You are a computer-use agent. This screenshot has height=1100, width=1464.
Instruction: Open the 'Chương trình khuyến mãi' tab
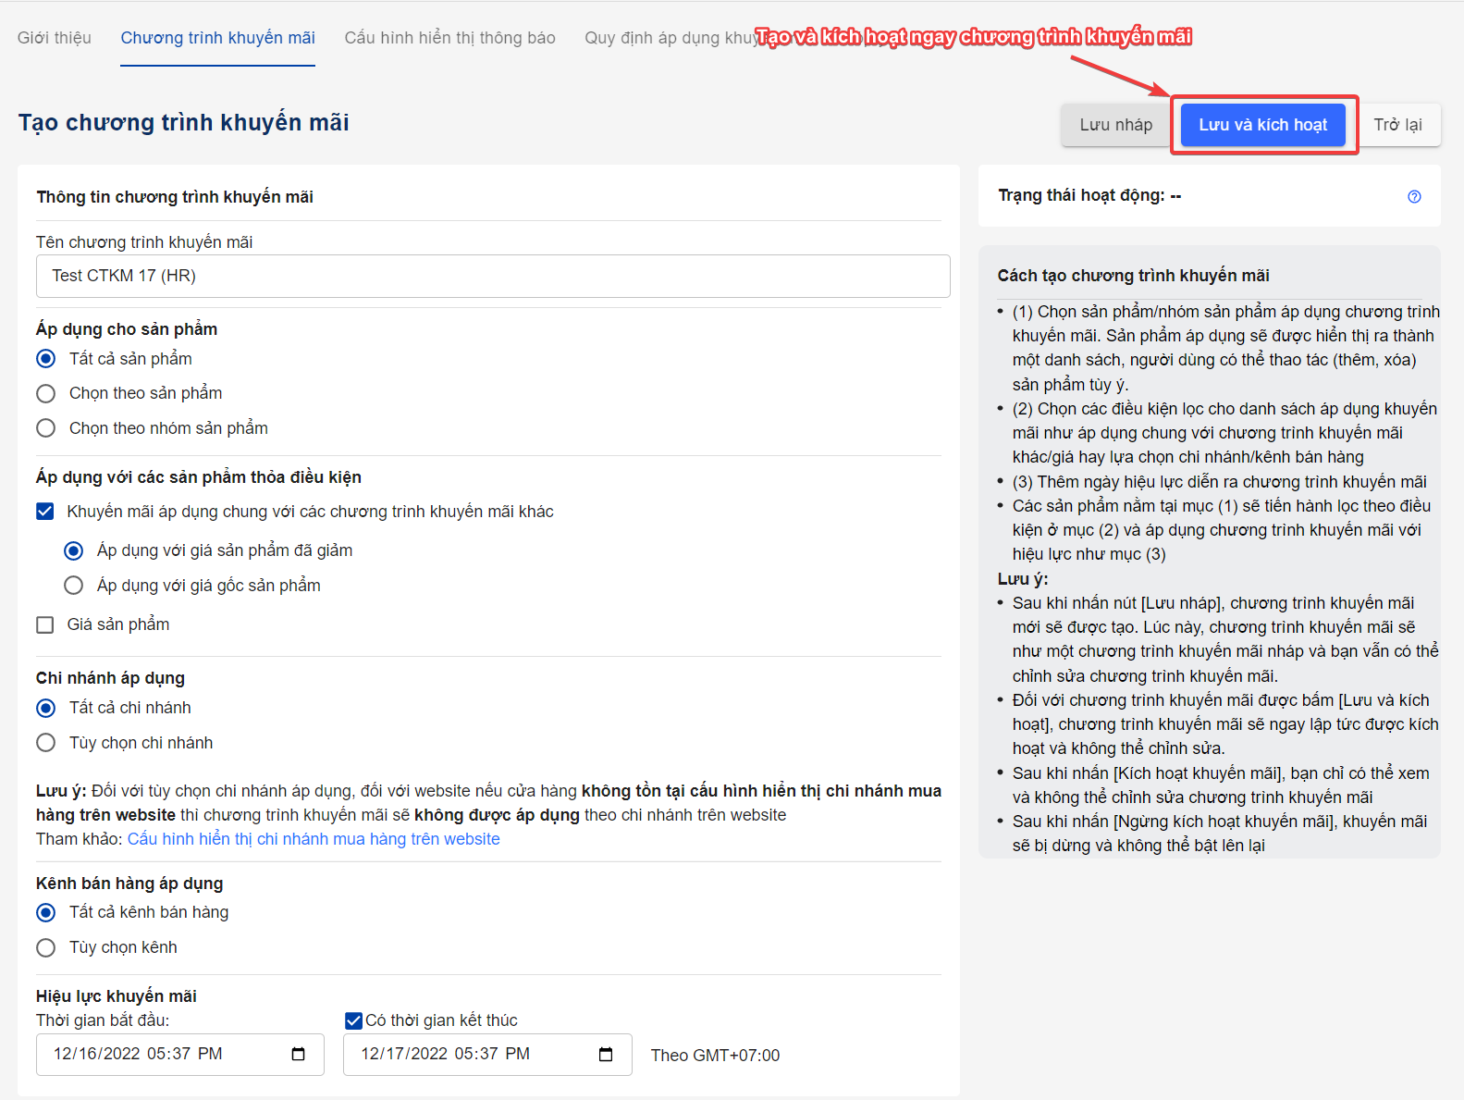(x=217, y=38)
